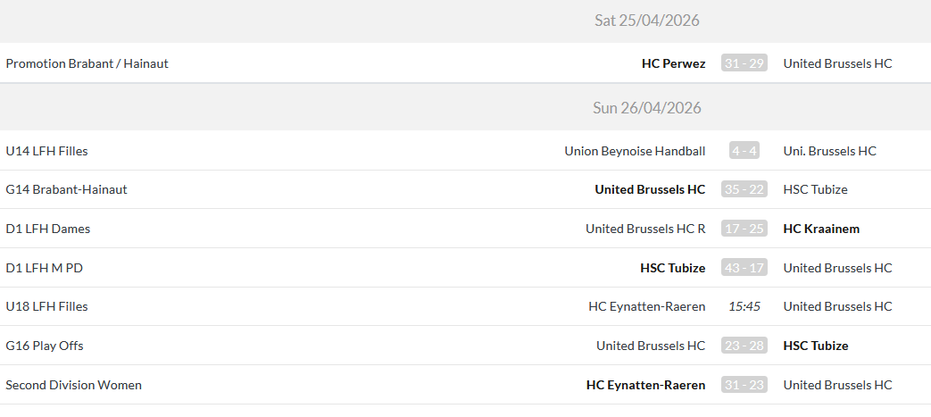931x417 pixels.
Task: Click the 35 - 22 score badge
Action: tap(744, 189)
